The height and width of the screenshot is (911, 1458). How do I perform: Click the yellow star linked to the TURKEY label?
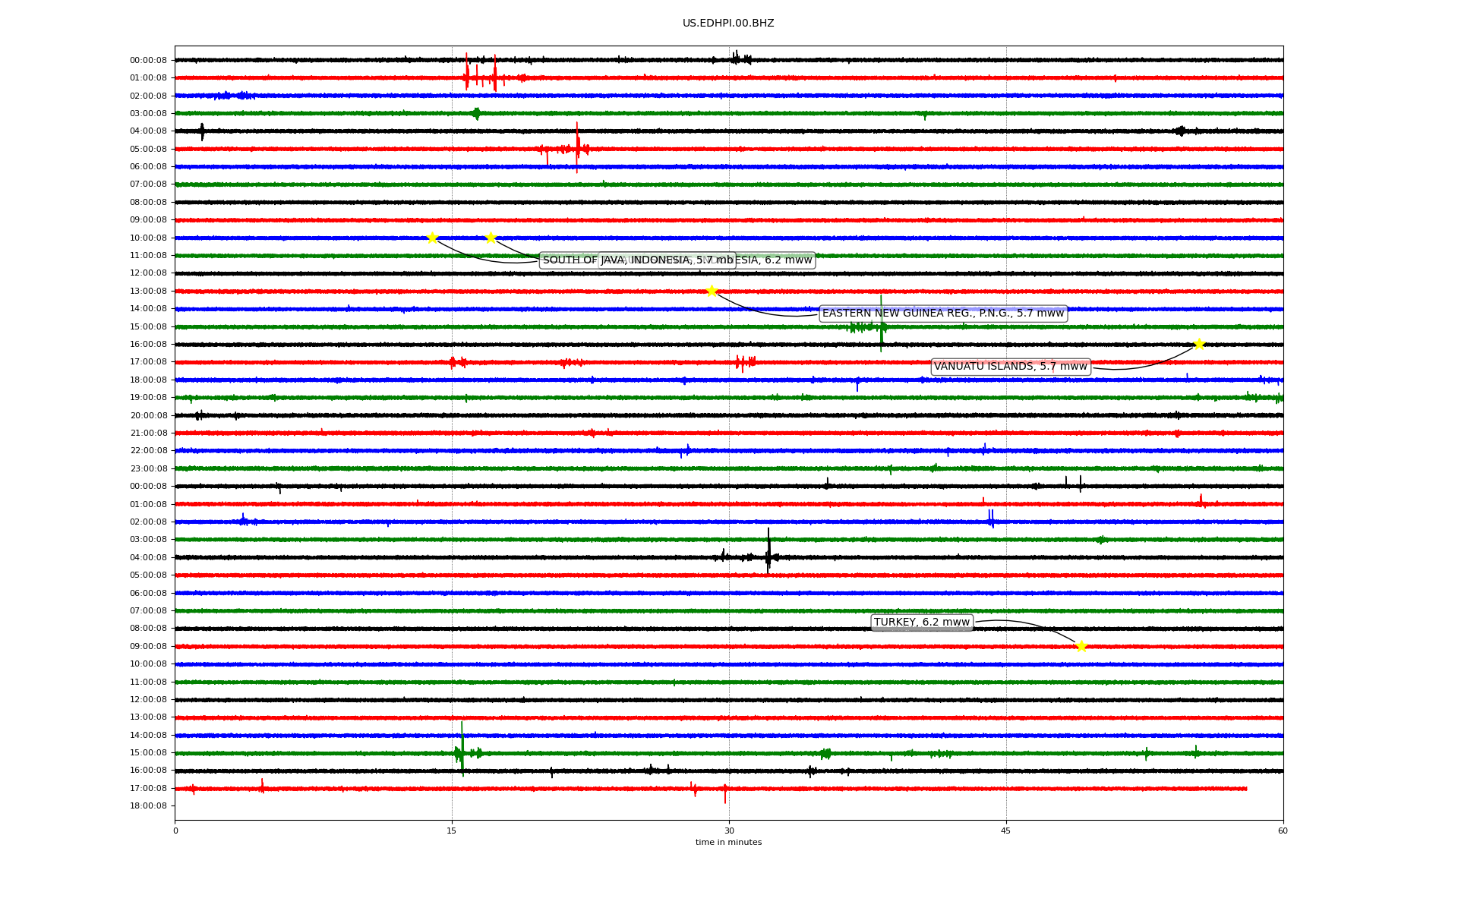(1081, 646)
